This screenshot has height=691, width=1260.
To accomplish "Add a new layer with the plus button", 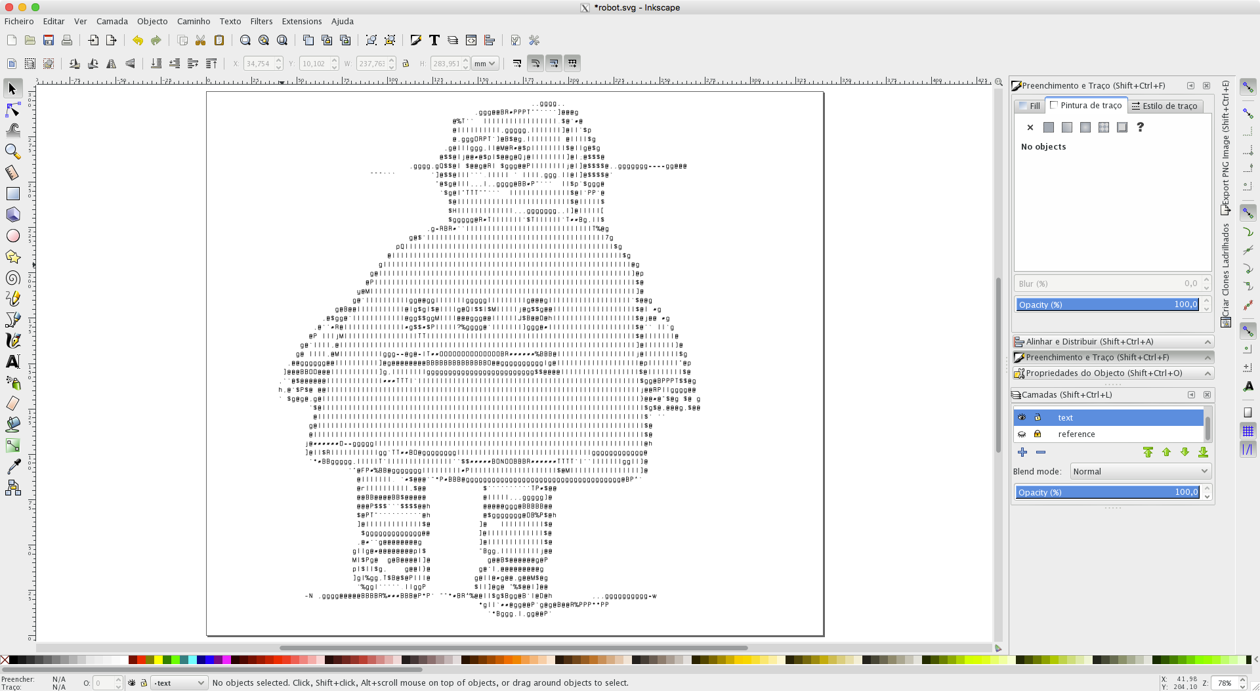I will (x=1022, y=452).
